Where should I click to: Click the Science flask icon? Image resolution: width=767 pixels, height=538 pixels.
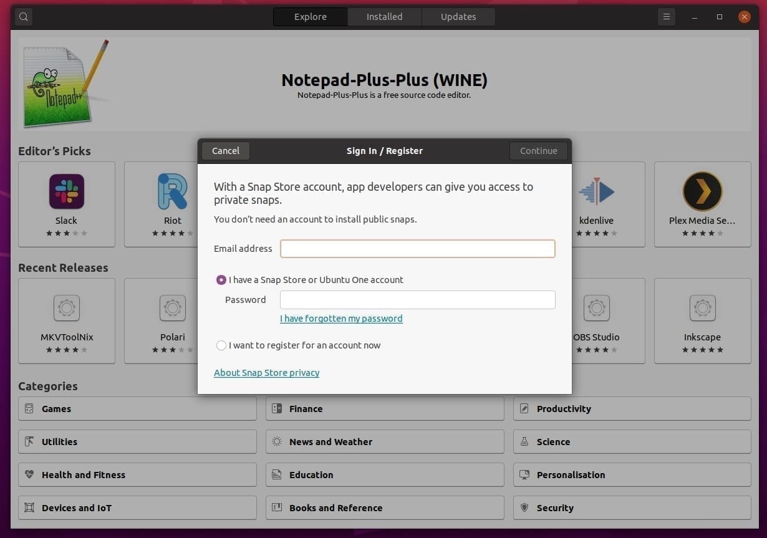click(x=524, y=442)
